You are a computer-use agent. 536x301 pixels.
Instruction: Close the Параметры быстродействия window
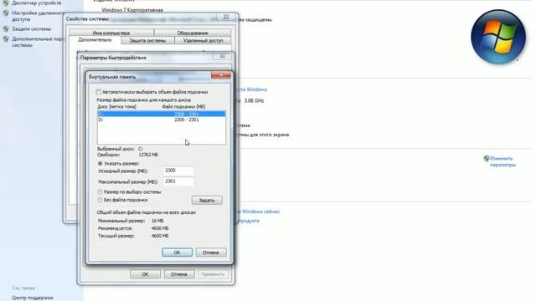222,56
